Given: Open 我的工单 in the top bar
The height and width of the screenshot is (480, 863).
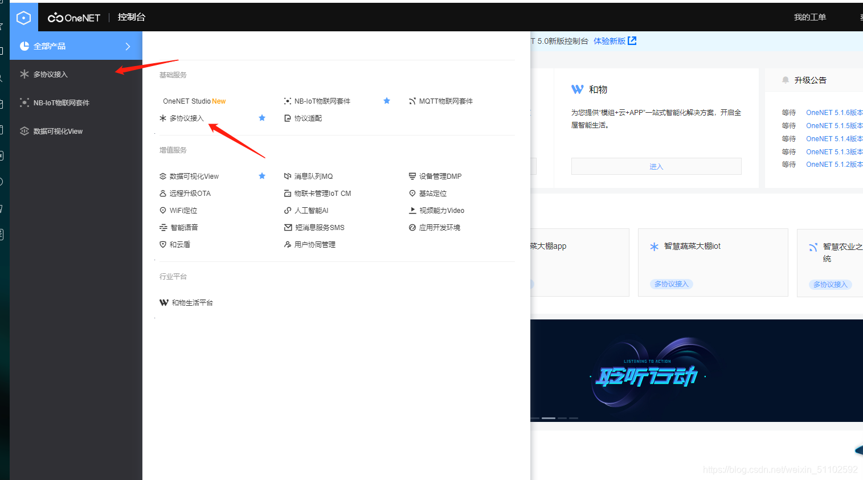Looking at the screenshot, I should click(810, 18).
